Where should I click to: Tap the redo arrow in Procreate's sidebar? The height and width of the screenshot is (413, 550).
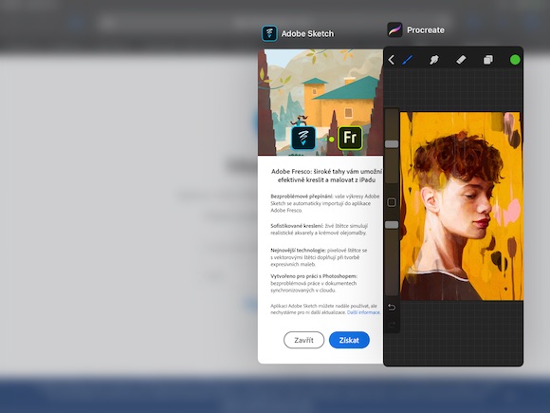pyautogui.click(x=392, y=325)
